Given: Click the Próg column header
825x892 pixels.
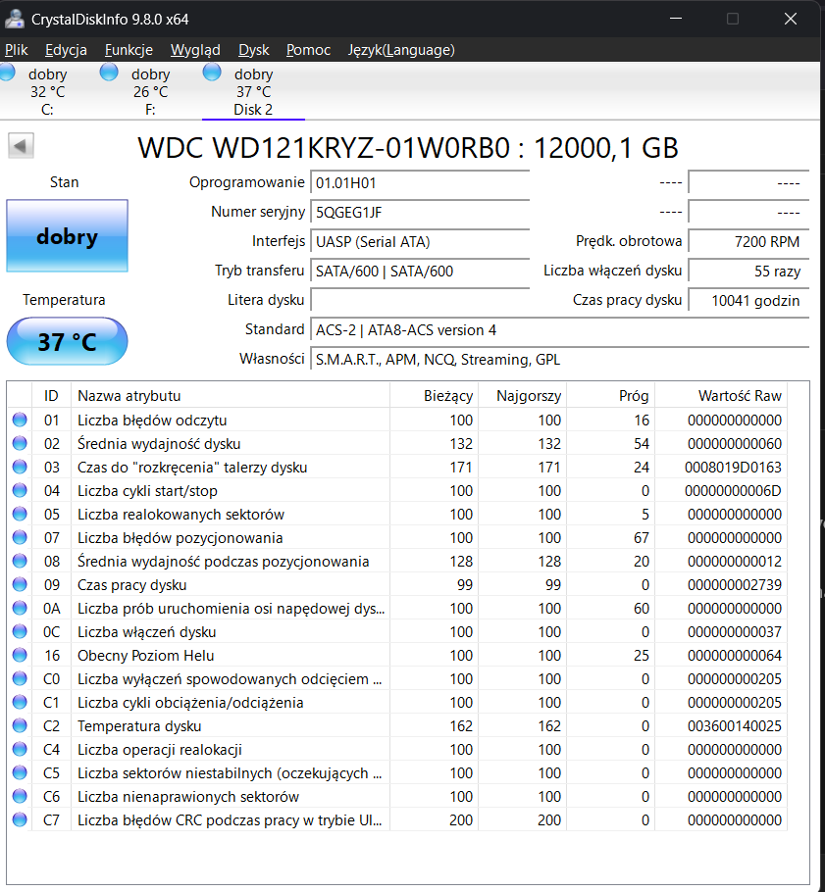Looking at the screenshot, I should [x=610, y=395].
